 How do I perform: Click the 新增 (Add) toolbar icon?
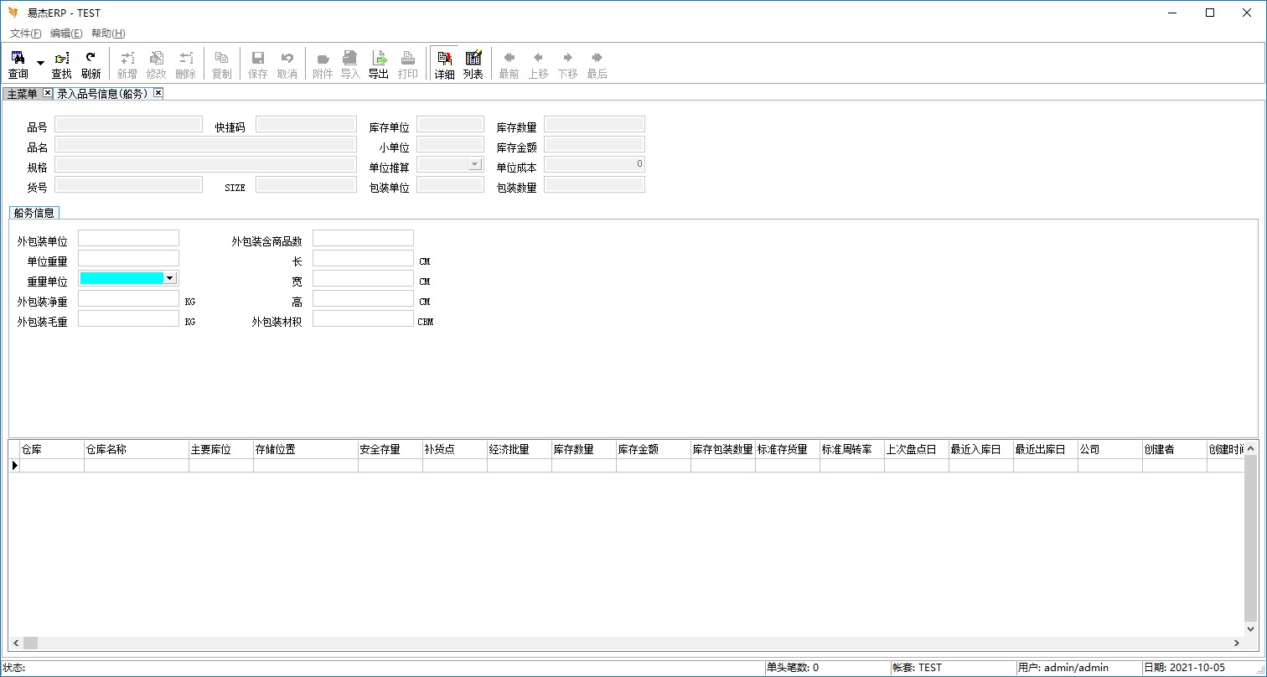(x=127, y=65)
